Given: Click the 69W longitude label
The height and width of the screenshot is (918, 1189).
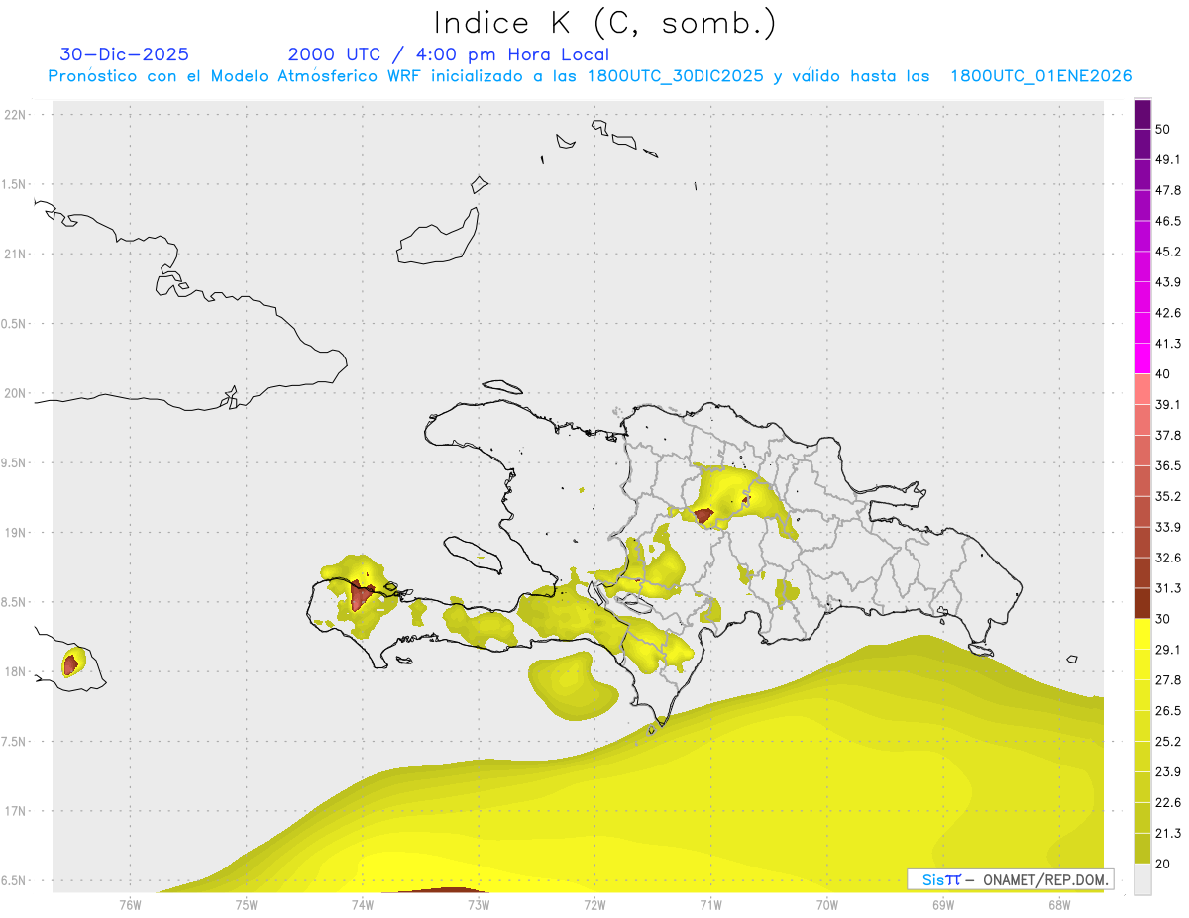Looking at the screenshot, I should coord(942,905).
